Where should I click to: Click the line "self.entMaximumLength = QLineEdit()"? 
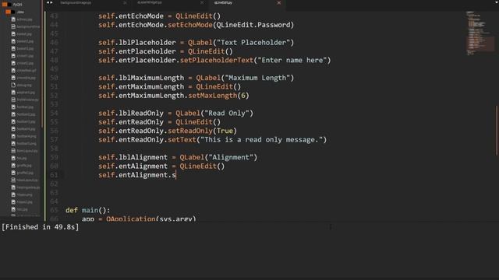point(170,87)
